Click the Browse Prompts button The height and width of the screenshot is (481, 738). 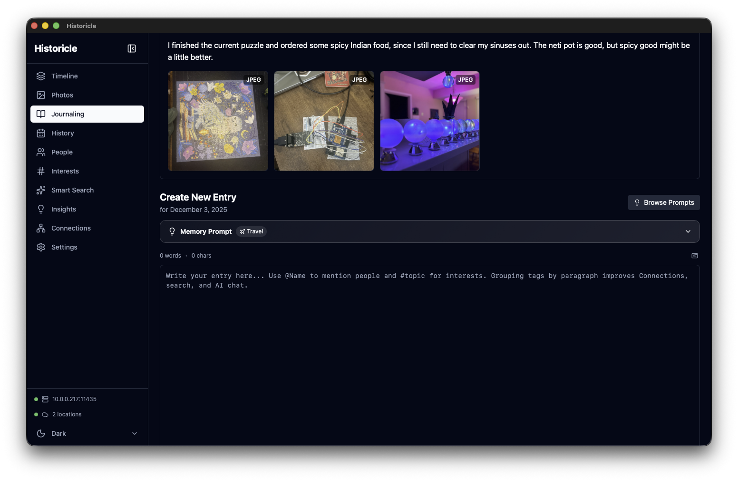(x=664, y=202)
